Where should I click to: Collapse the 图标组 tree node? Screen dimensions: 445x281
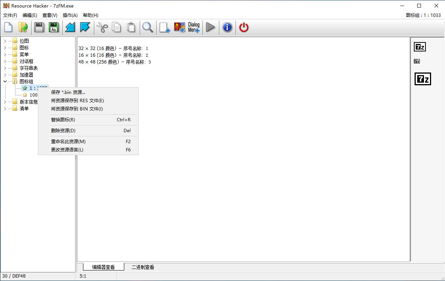coord(5,82)
